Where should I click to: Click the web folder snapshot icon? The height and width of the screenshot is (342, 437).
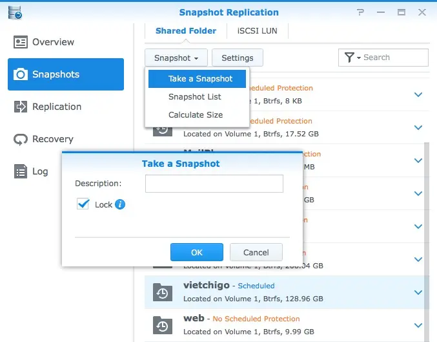pos(163,325)
